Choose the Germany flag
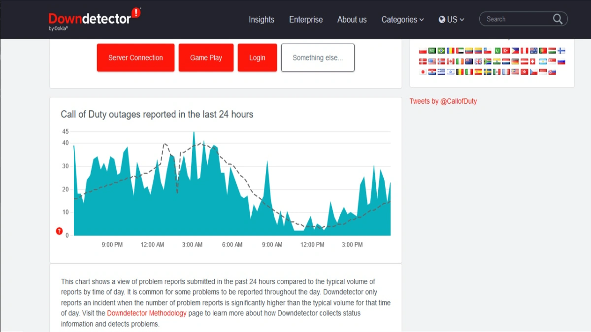The width and height of the screenshot is (591, 332). 515,61
